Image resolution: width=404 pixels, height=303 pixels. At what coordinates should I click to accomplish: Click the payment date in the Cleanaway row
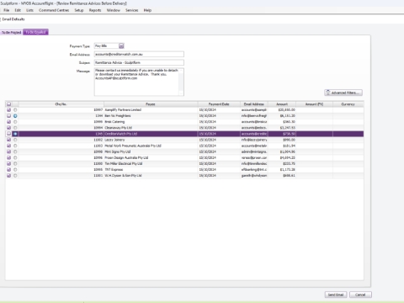[x=219, y=128]
